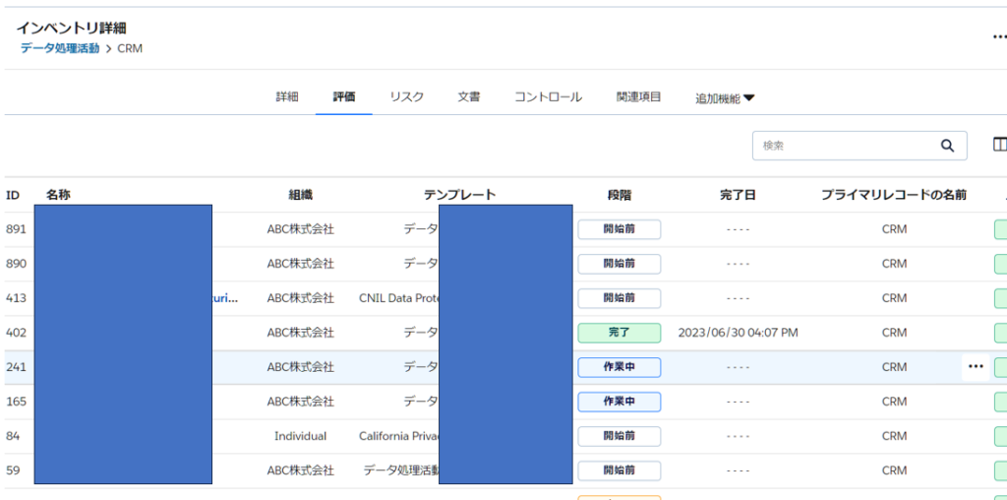The image size is (1007, 500).
Task: Sort by the 段階 column header
Action: pyautogui.click(x=619, y=195)
